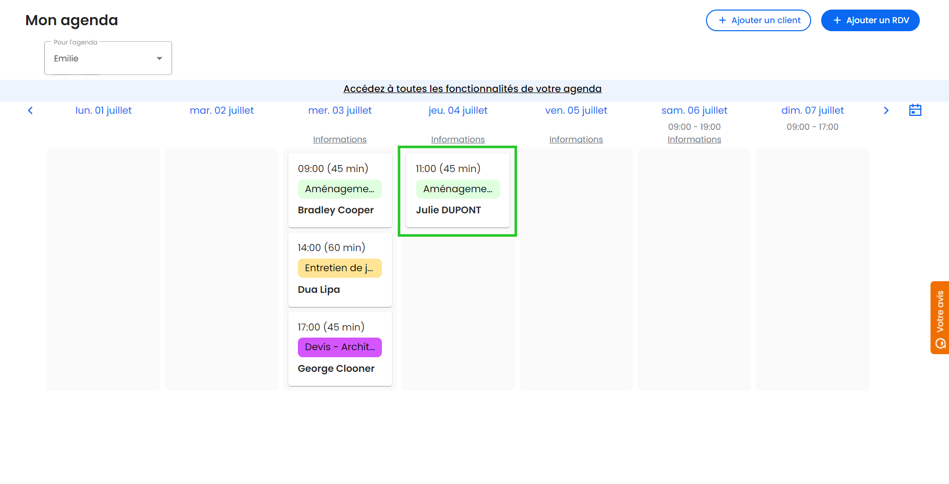Screen dimensions: 949x484
Task: Click the 09:00 - 19:00 Saturday hours
Action: (694, 127)
